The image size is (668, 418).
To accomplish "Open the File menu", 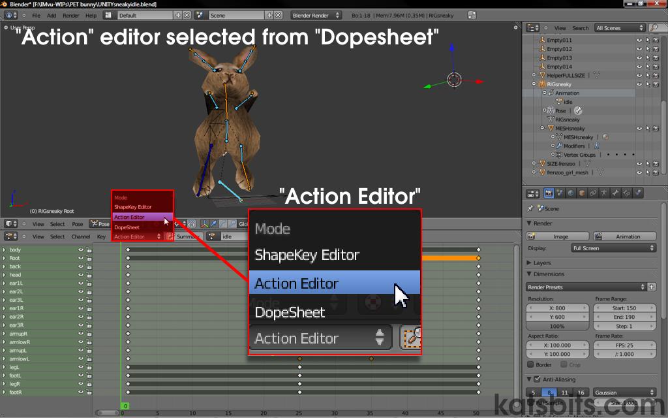I will pyautogui.click(x=37, y=16).
